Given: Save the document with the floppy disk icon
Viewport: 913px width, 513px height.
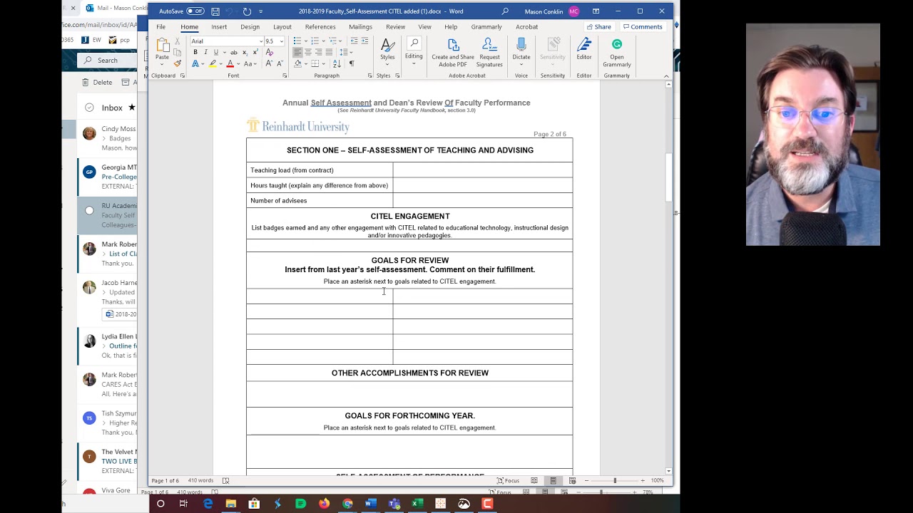Looking at the screenshot, I should coord(215,11).
